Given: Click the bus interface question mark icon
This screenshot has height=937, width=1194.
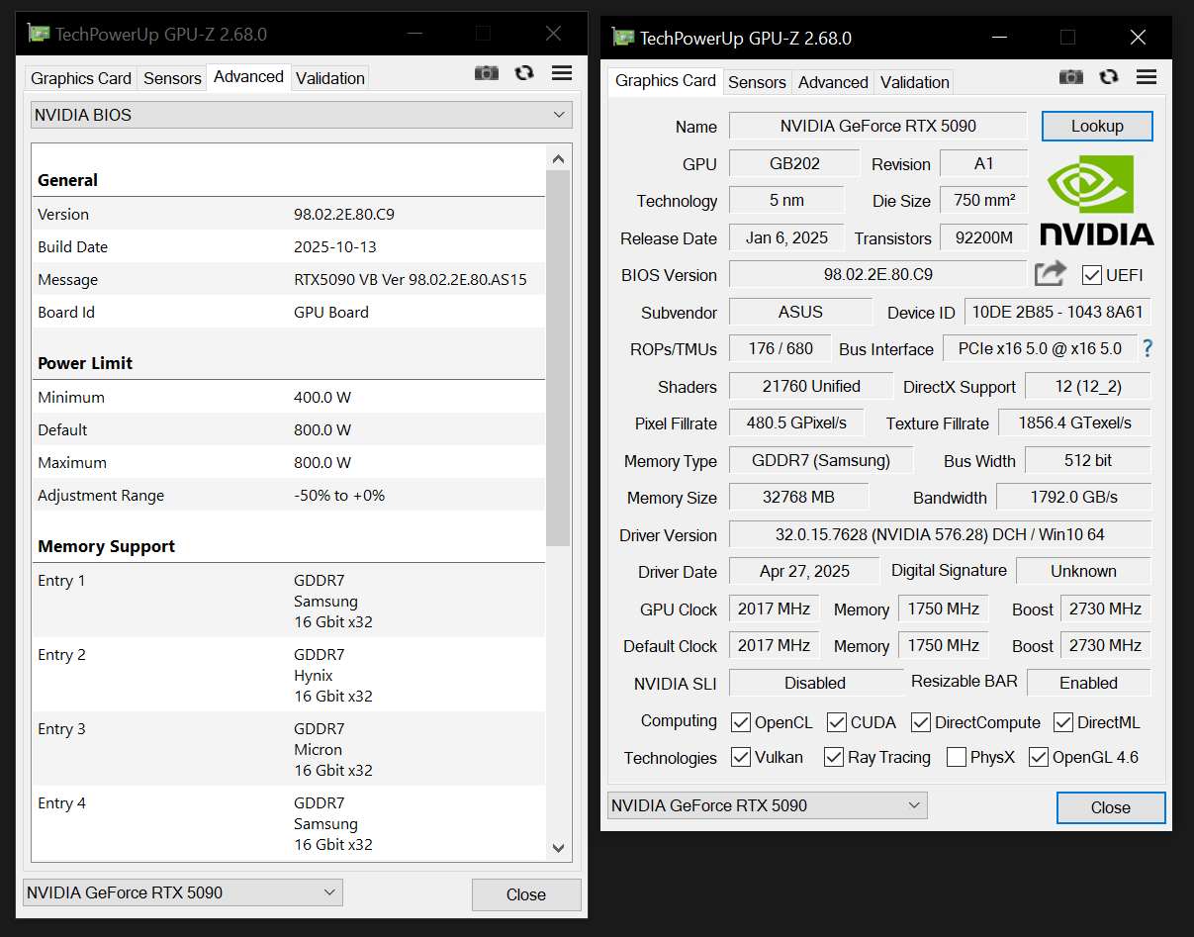Looking at the screenshot, I should [1148, 348].
